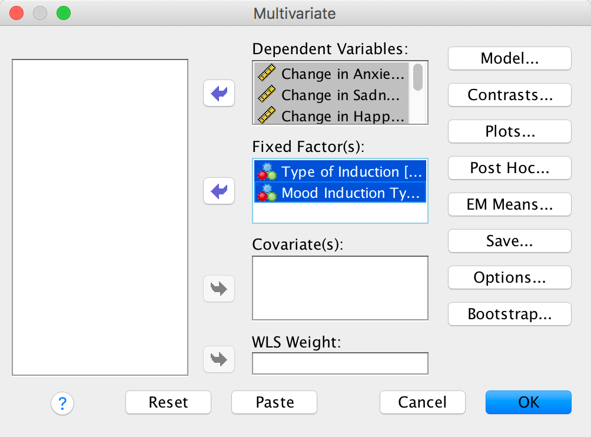The width and height of the screenshot is (591, 437).
Task: Click the arrow beside Covariate(s) box
Action: (x=219, y=289)
